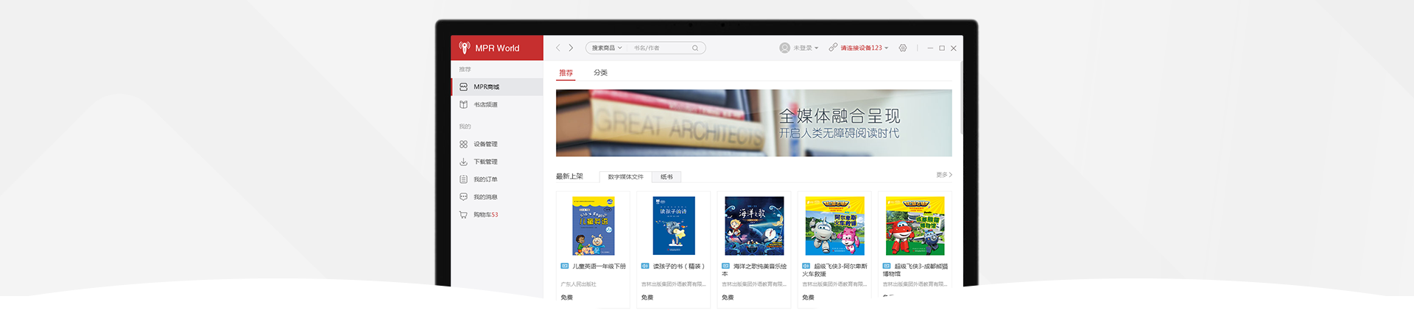Open the 海洋之歌纯美音乐绘本 title link
The height and width of the screenshot is (310, 1414).
[754, 270]
